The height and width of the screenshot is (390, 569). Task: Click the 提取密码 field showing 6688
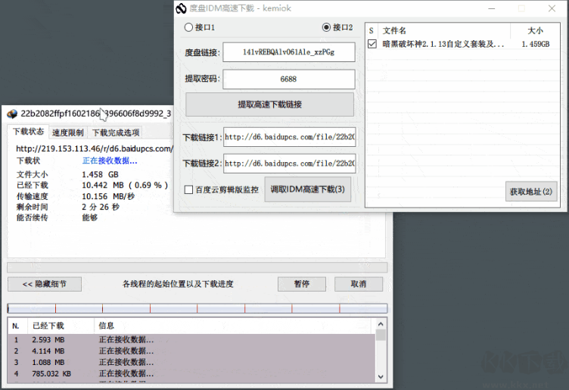click(x=288, y=80)
